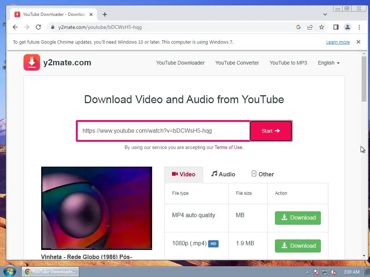The width and height of the screenshot is (370, 277).
Task: Bookmark this page with the star icon
Action: [x=322, y=27]
